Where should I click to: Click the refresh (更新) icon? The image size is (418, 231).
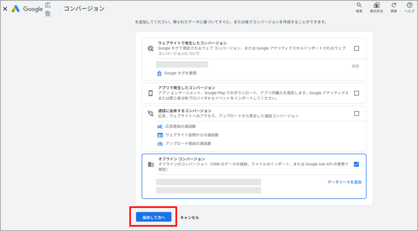(x=393, y=5)
